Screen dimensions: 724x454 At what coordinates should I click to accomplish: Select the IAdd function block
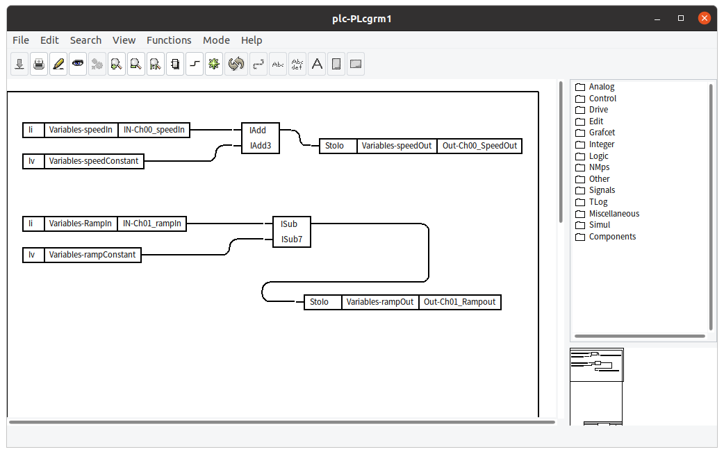pyautogui.click(x=261, y=138)
